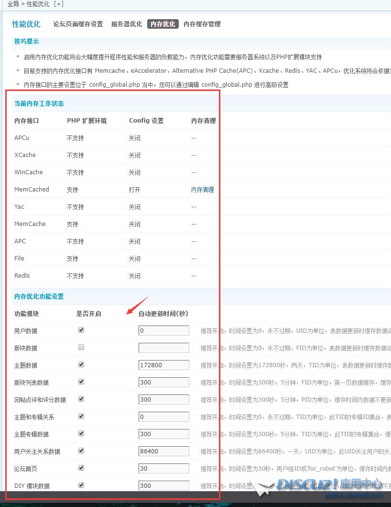
Task: Switch to the 服务器优化 tab
Action: click(x=127, y=24)
